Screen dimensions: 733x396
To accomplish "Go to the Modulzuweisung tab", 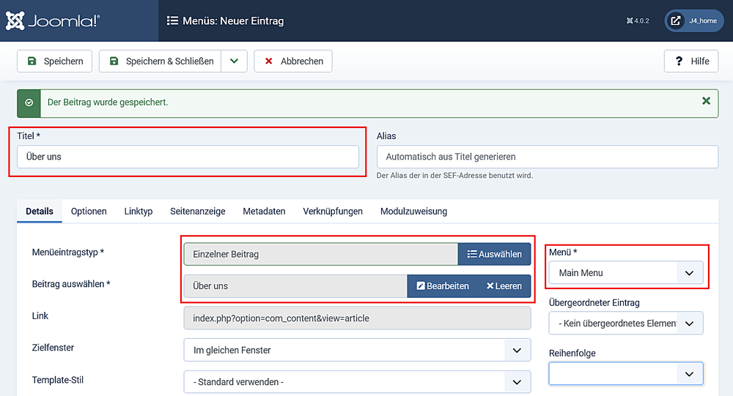I will tap(413, 212).
